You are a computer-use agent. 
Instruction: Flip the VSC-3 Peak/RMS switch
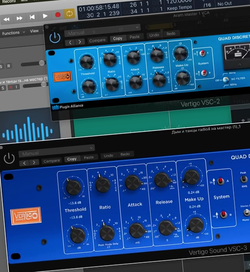(x=244, y=179)
